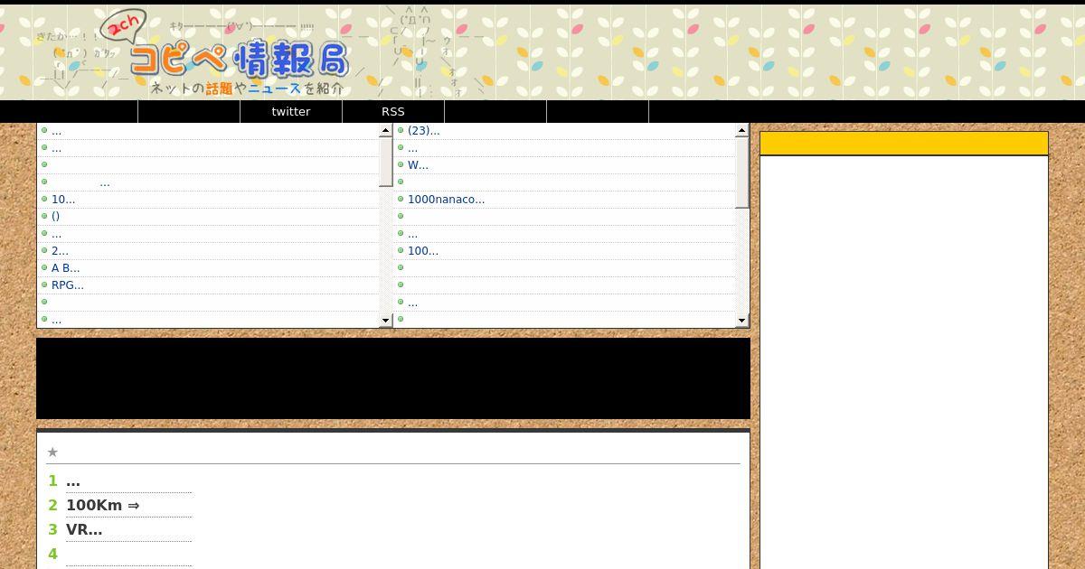Screen dimensions: 1085x569
Task: Open the "1000nanaco..." headline link
Action: (447, 200)
